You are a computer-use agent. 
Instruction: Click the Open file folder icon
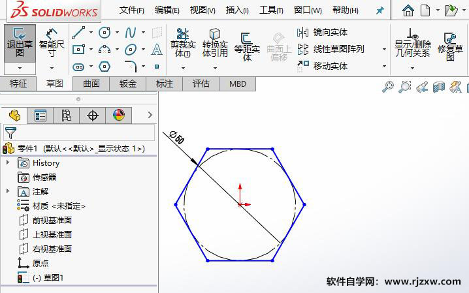pos(451,10)
